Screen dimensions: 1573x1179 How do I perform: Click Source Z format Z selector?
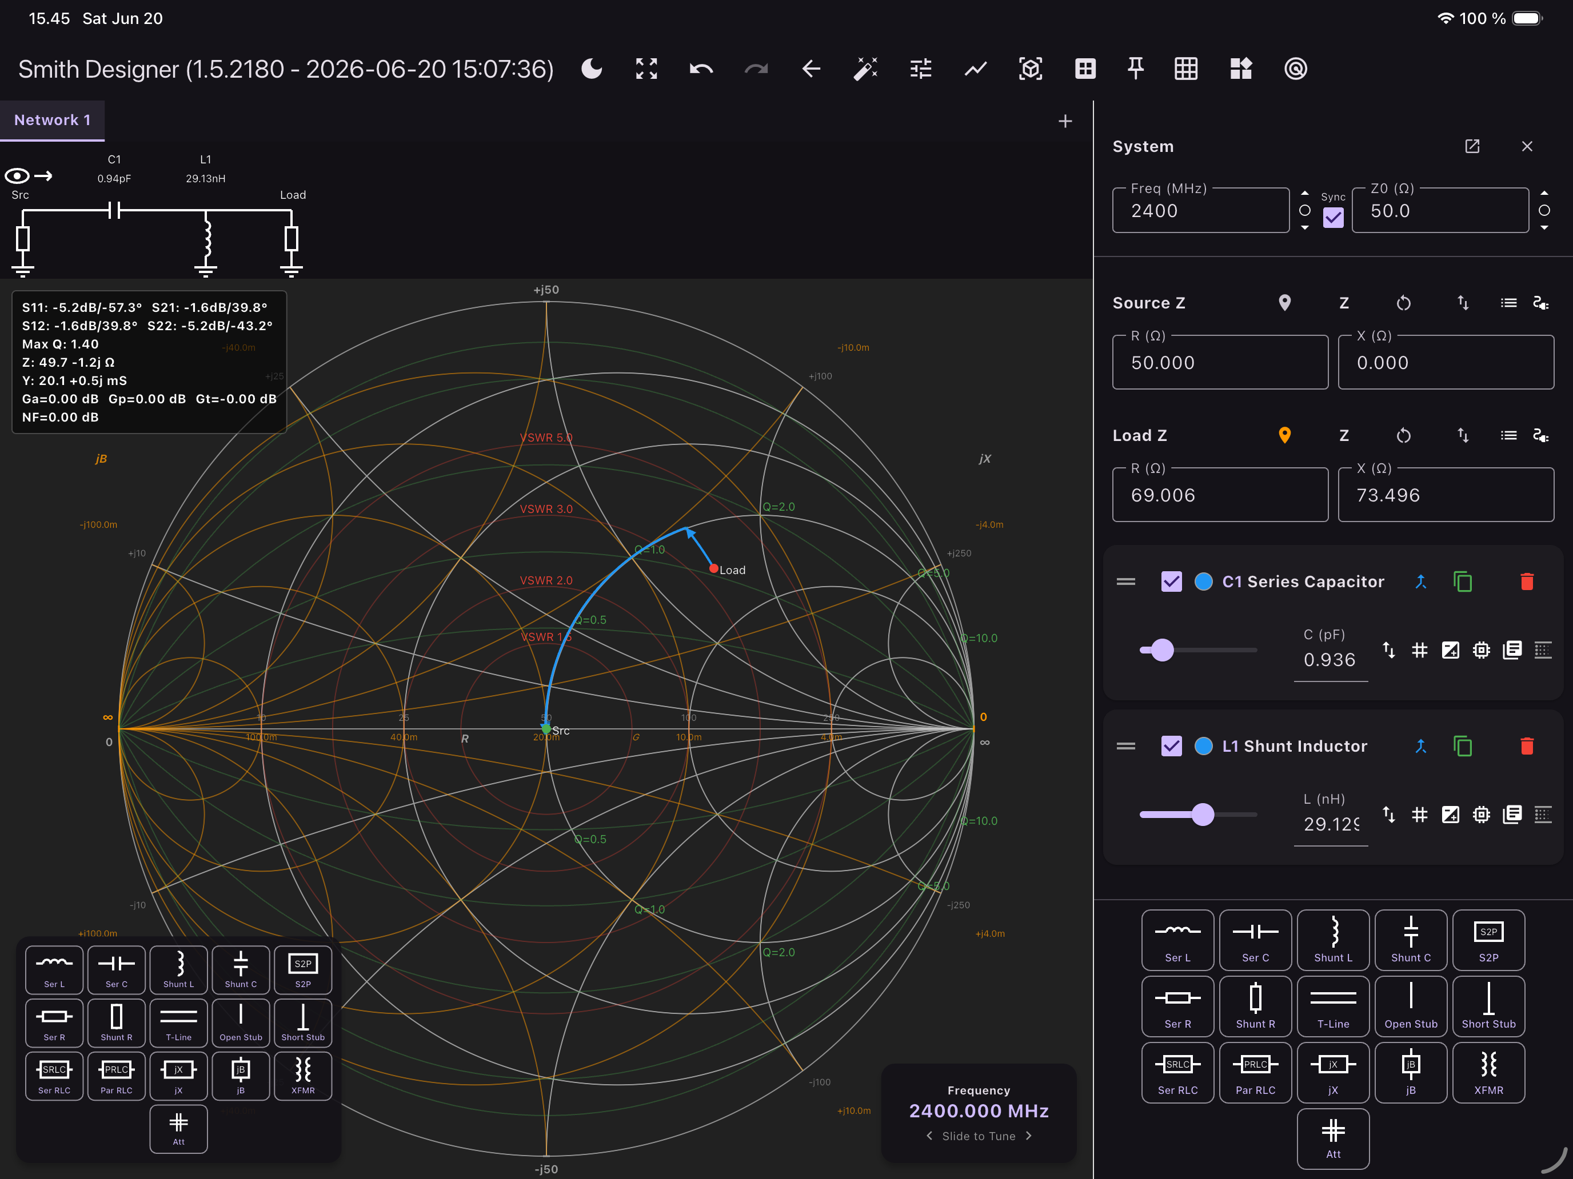pos(1344,303)
